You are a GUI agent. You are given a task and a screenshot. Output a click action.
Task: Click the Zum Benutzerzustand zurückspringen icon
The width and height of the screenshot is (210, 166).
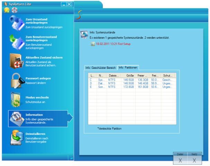pyautogui.click(x=17, y=42)
